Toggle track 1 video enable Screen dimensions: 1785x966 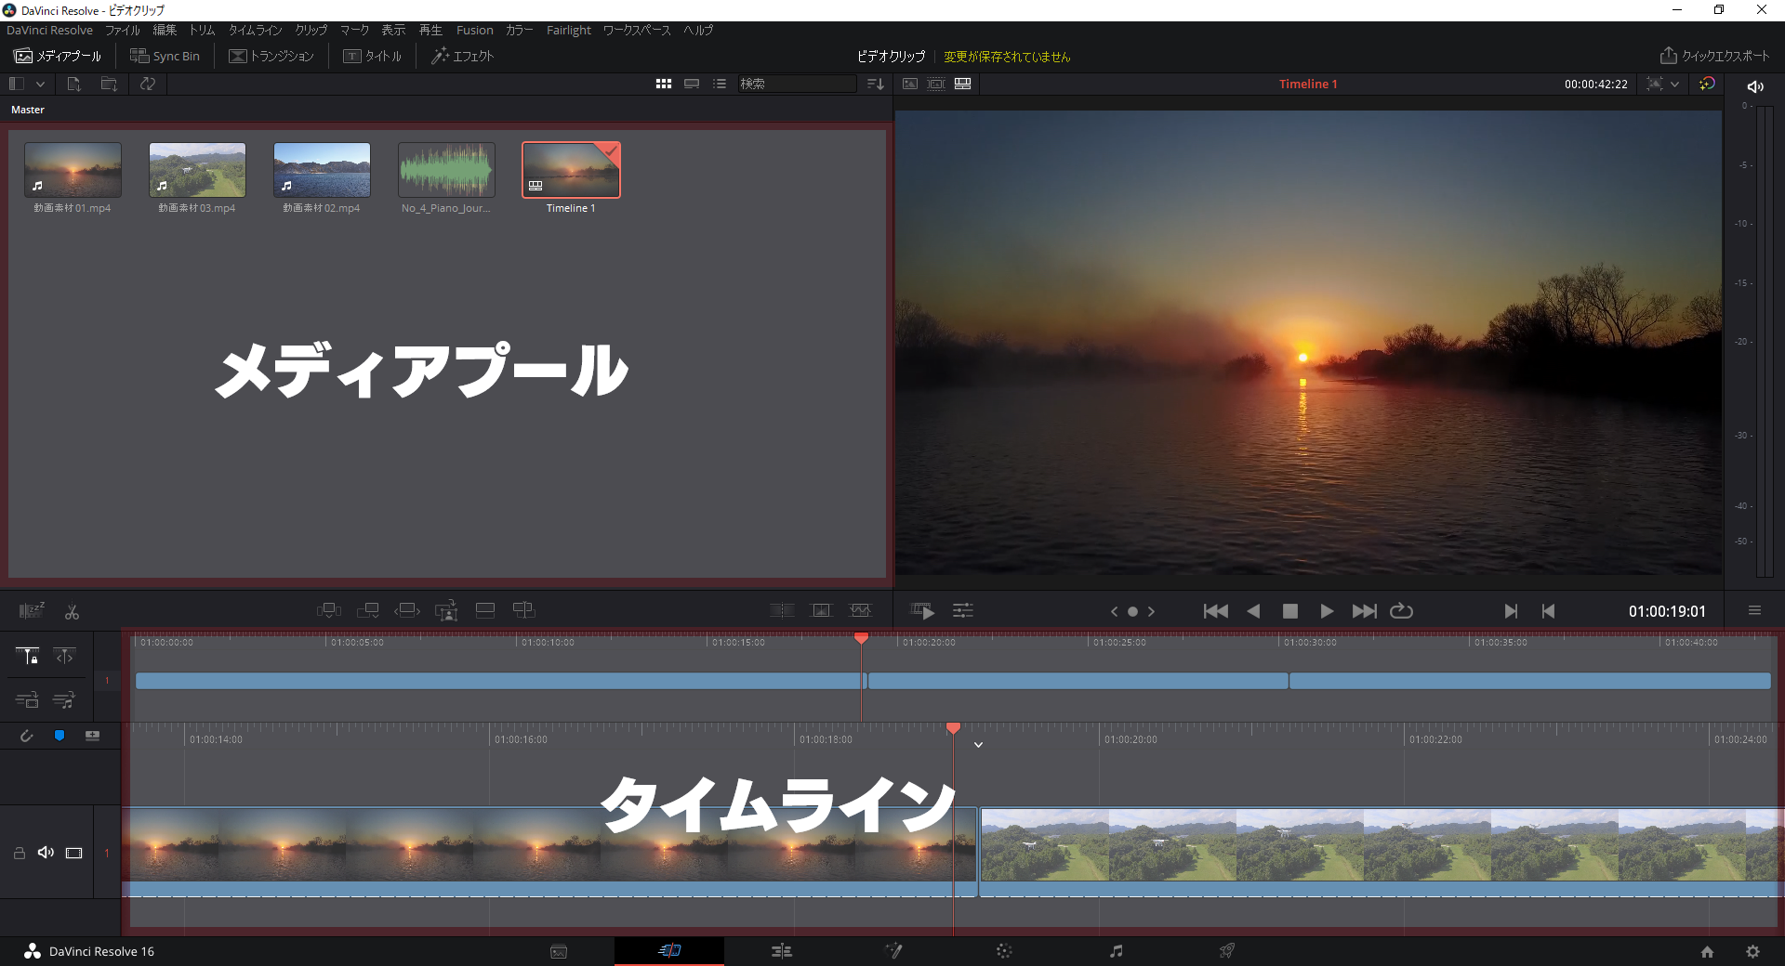(74, 853)
